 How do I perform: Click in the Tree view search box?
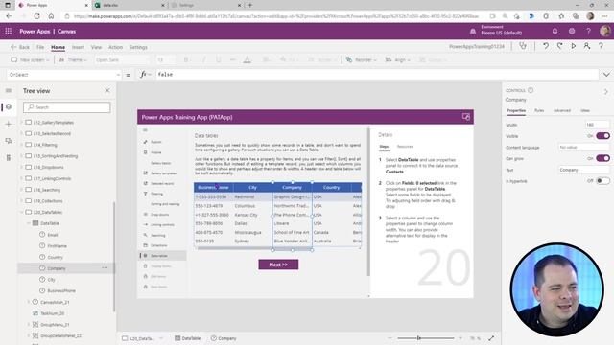[x=67, y=107]
